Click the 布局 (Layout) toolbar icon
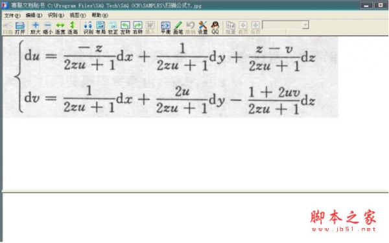Image resolution: width=389 pixels, height=243 pixels. coord(100,28)
